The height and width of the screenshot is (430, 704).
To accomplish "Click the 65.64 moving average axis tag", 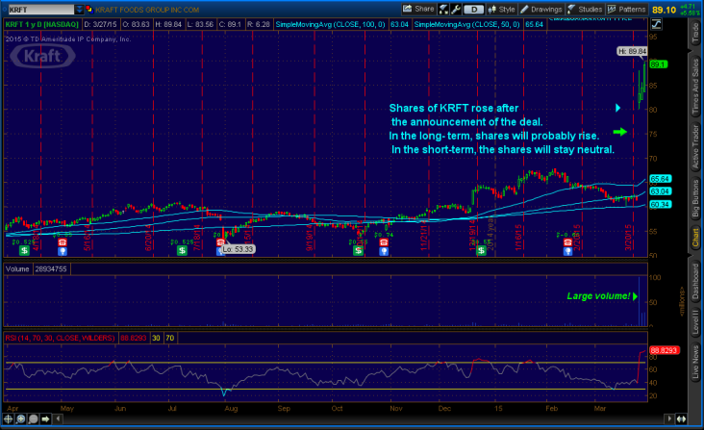I will [660, 179].
